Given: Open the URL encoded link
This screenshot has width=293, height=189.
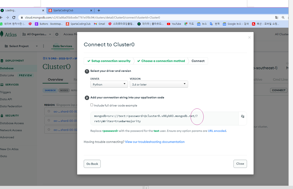Looking at the screenshot, I should click(x=217, y=131).
